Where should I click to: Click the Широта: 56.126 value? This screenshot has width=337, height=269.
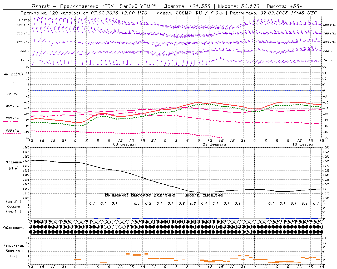[239, 6]
